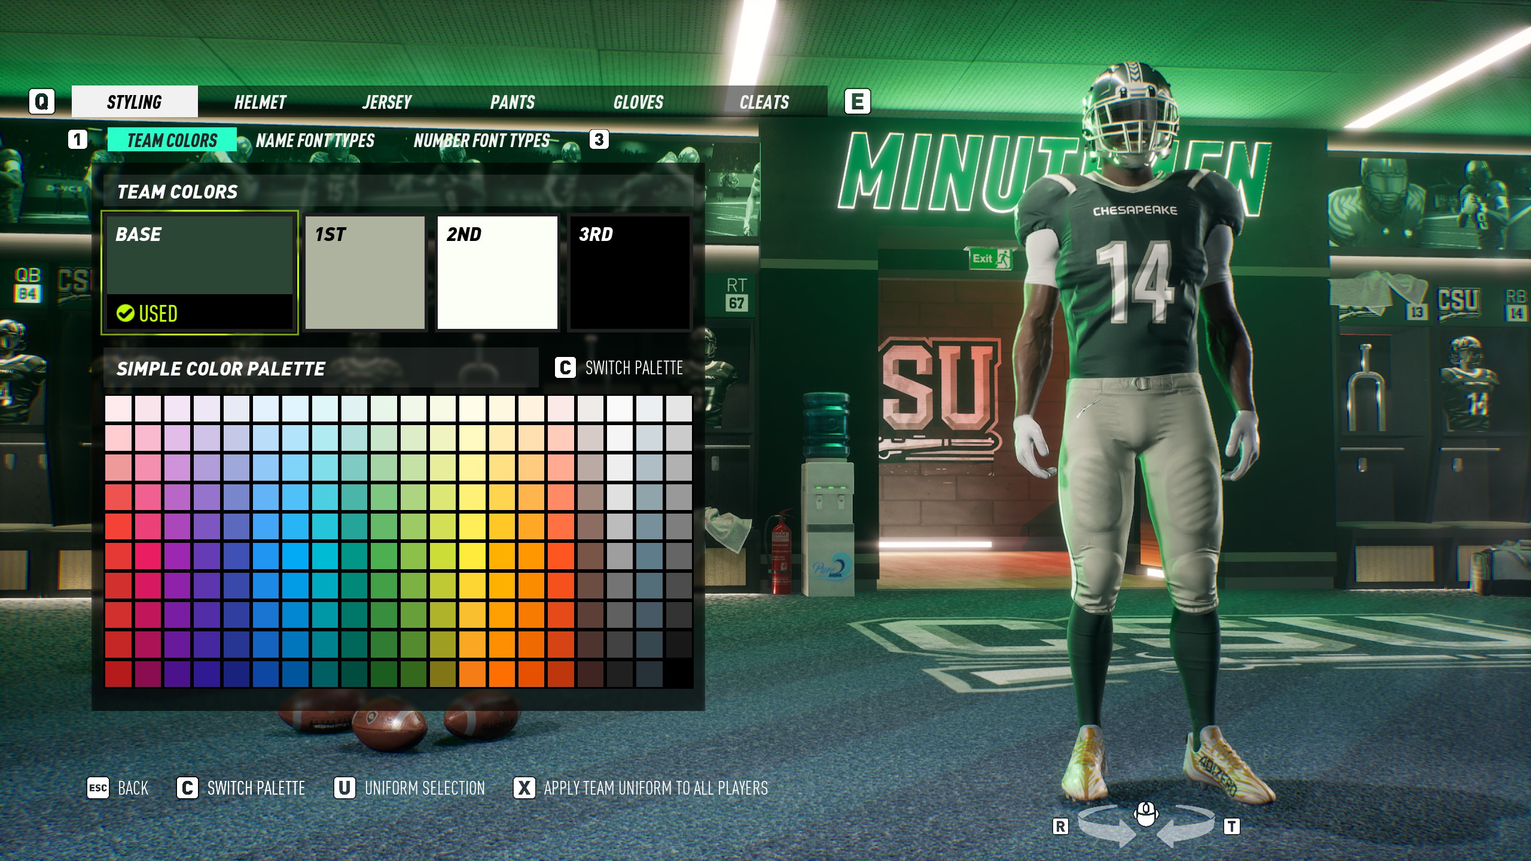Pick the darkest green swatch in palette bottom row
Viewport: 1531px width, 861px height.
tap(383, 673)
